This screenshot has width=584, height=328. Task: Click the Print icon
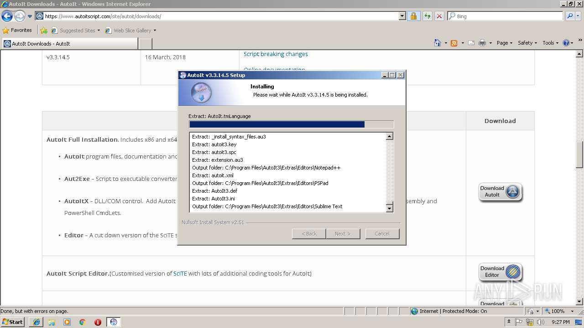482,43
